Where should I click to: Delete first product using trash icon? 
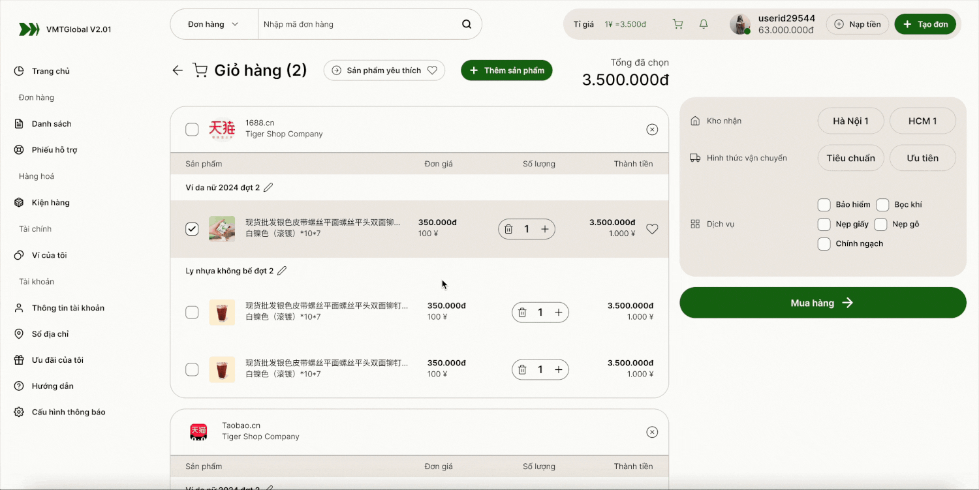[x=508, y=229]
